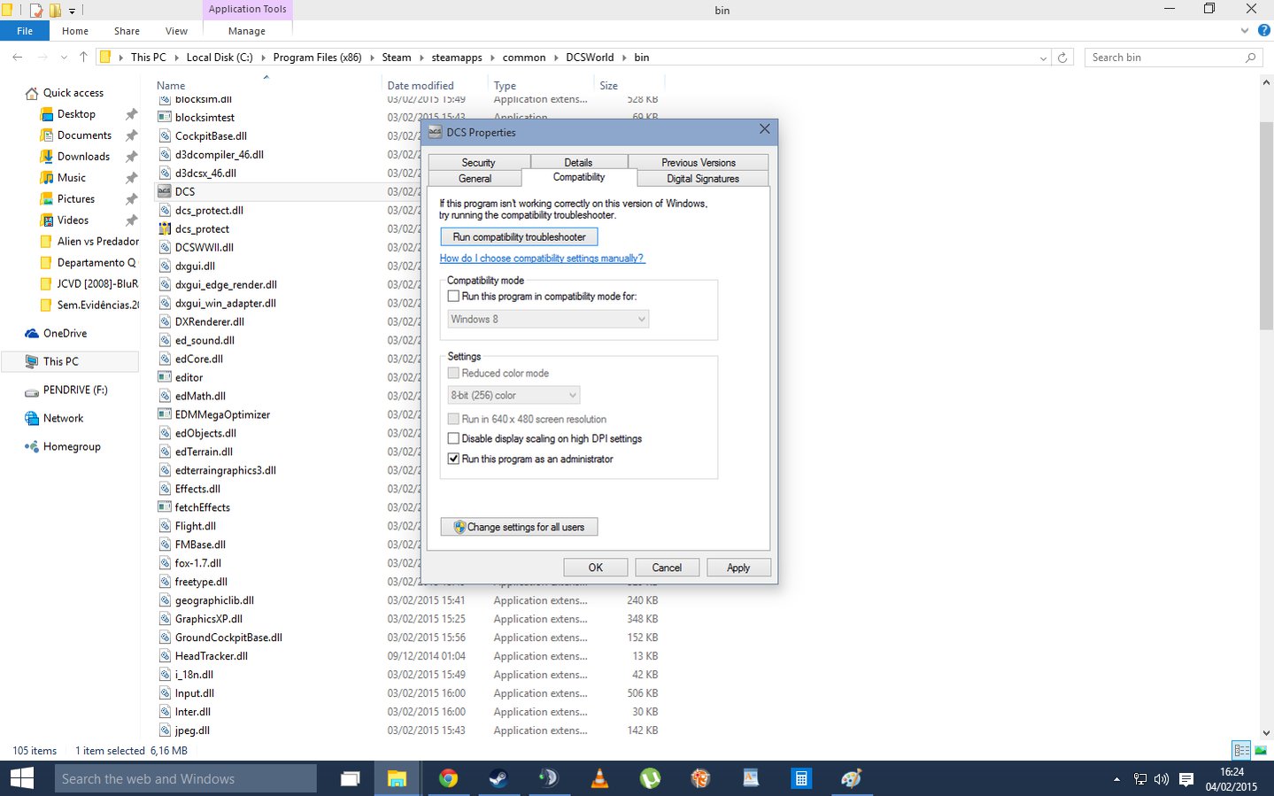Refresh the bin folder view
1274x796 pixels.
1062,58
